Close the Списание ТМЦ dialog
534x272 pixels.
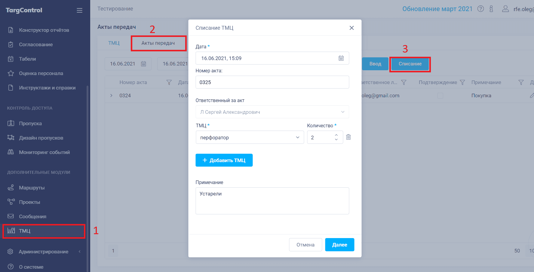point(351,28)
